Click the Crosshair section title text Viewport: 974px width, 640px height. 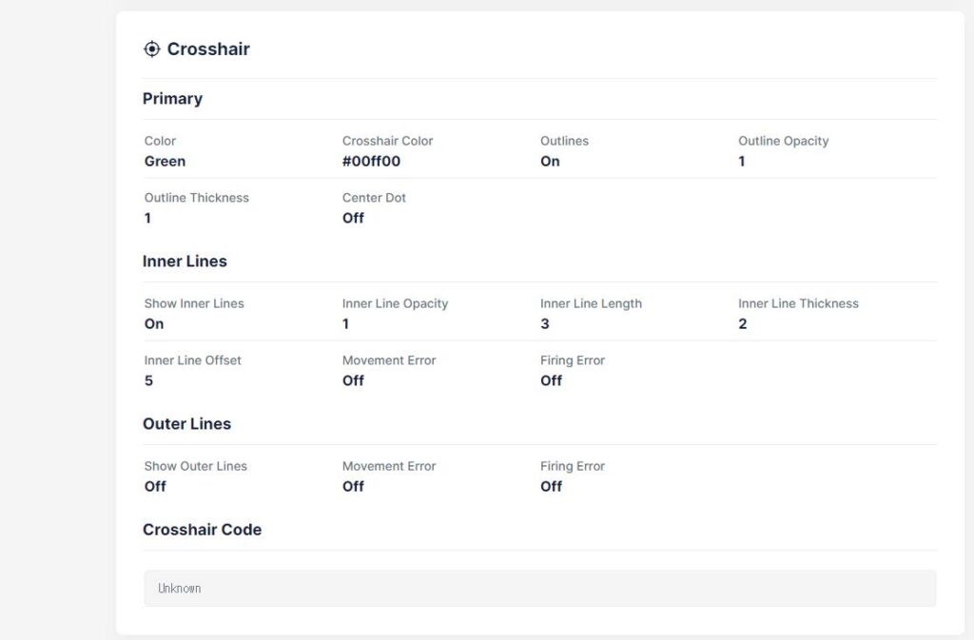(207, 49)
